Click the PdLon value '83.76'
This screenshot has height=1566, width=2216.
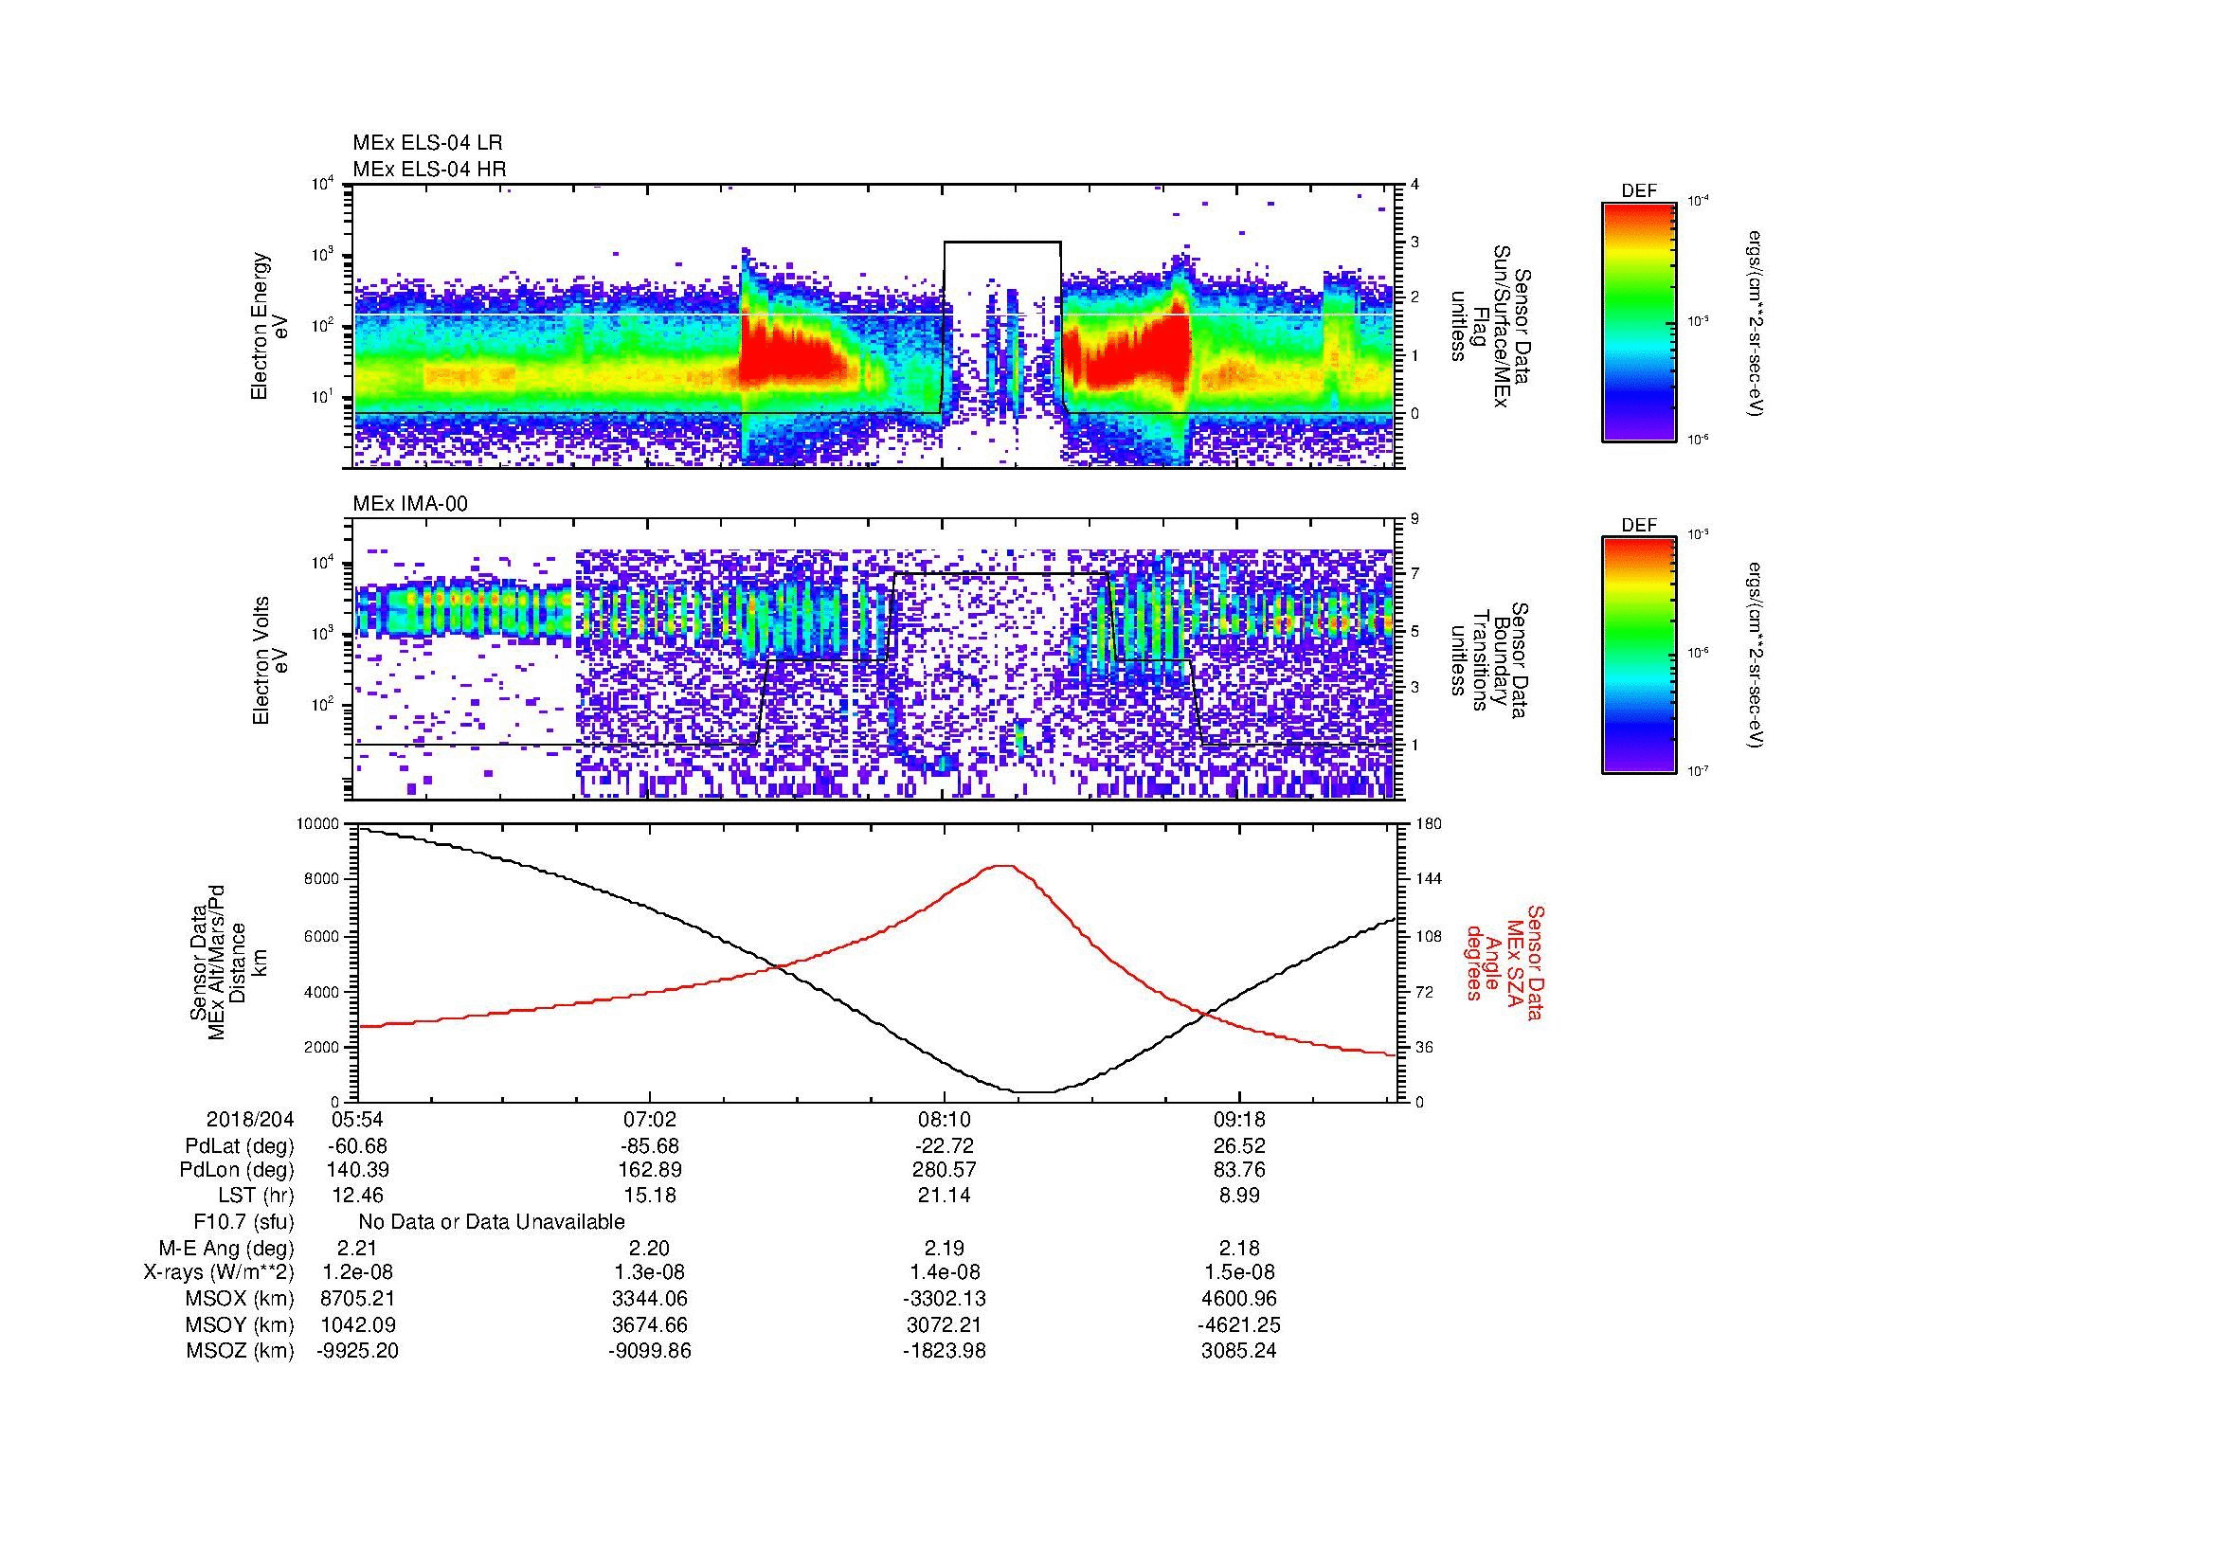(x=1238, y=1170)
